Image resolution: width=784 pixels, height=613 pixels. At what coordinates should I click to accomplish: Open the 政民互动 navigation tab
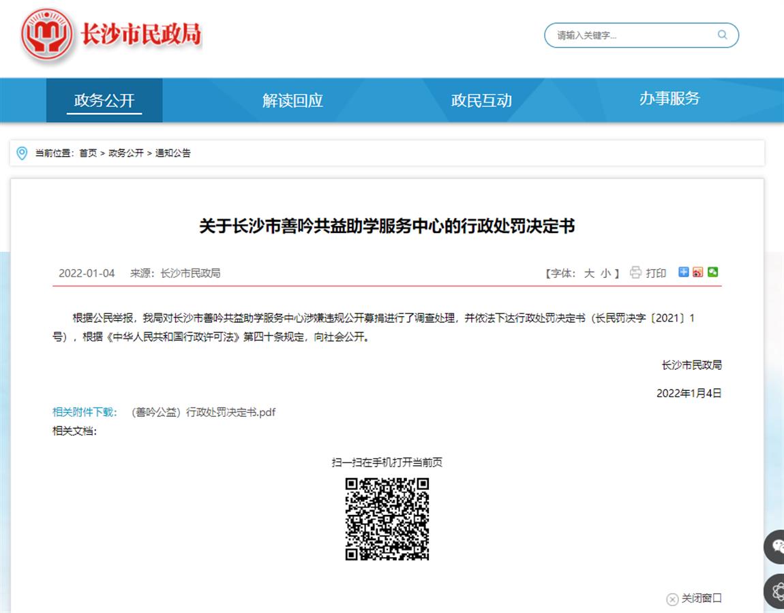pyautogui.click(x=481, y=100)
